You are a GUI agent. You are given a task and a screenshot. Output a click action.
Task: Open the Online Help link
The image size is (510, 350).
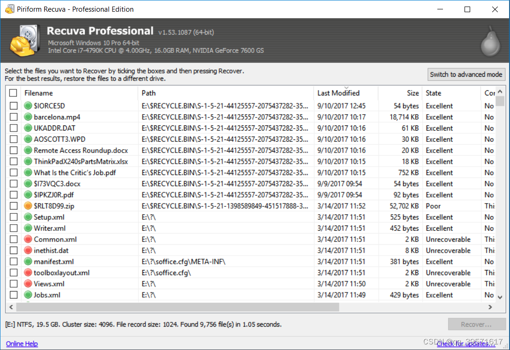pyautogui.click(x=22, y=343)
